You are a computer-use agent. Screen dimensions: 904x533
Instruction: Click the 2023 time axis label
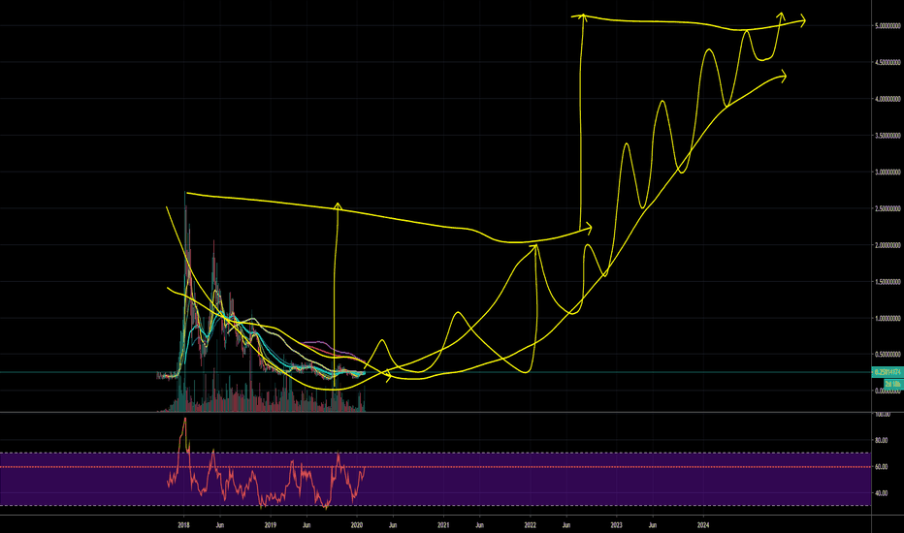coord(616,525)
